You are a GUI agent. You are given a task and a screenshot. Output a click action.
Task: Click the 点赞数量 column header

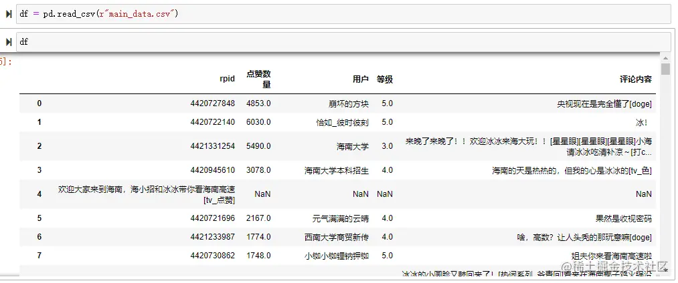pos(258,79)
